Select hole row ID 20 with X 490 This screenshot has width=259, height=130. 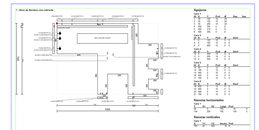(x=222, y=92)
